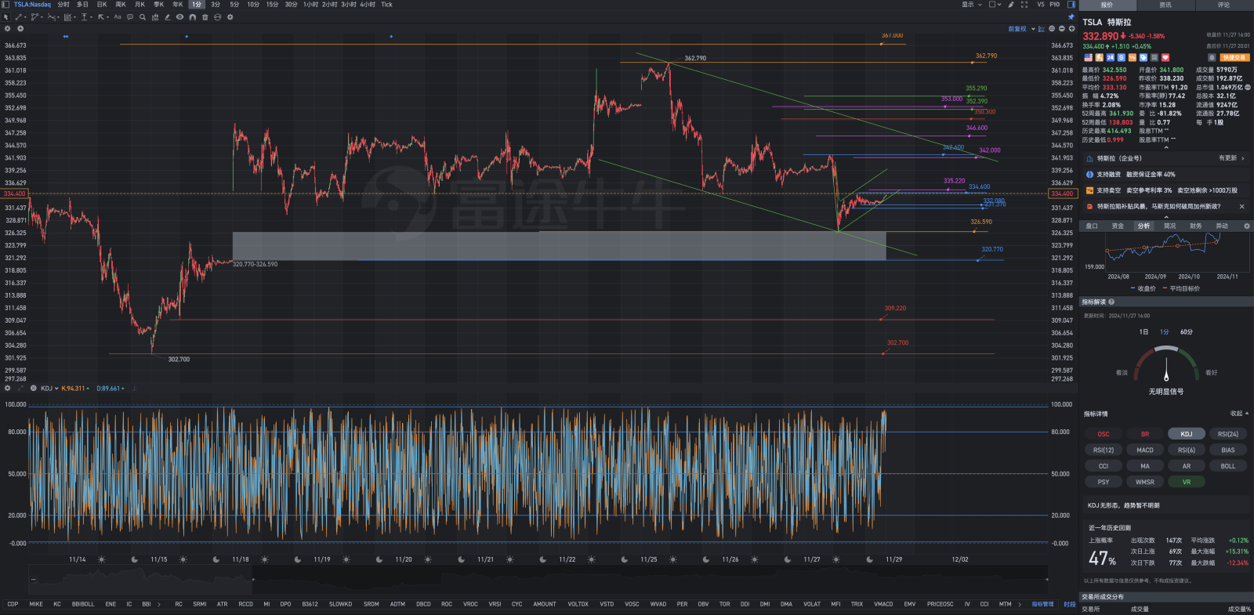Click the red 309.220 horizontal line
Viewport: 1254px width, 615px height.
point(582,320)
